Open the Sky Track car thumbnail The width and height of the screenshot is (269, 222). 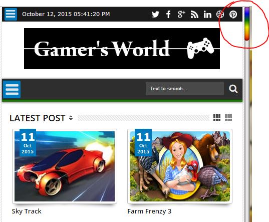tap(65, 166)
